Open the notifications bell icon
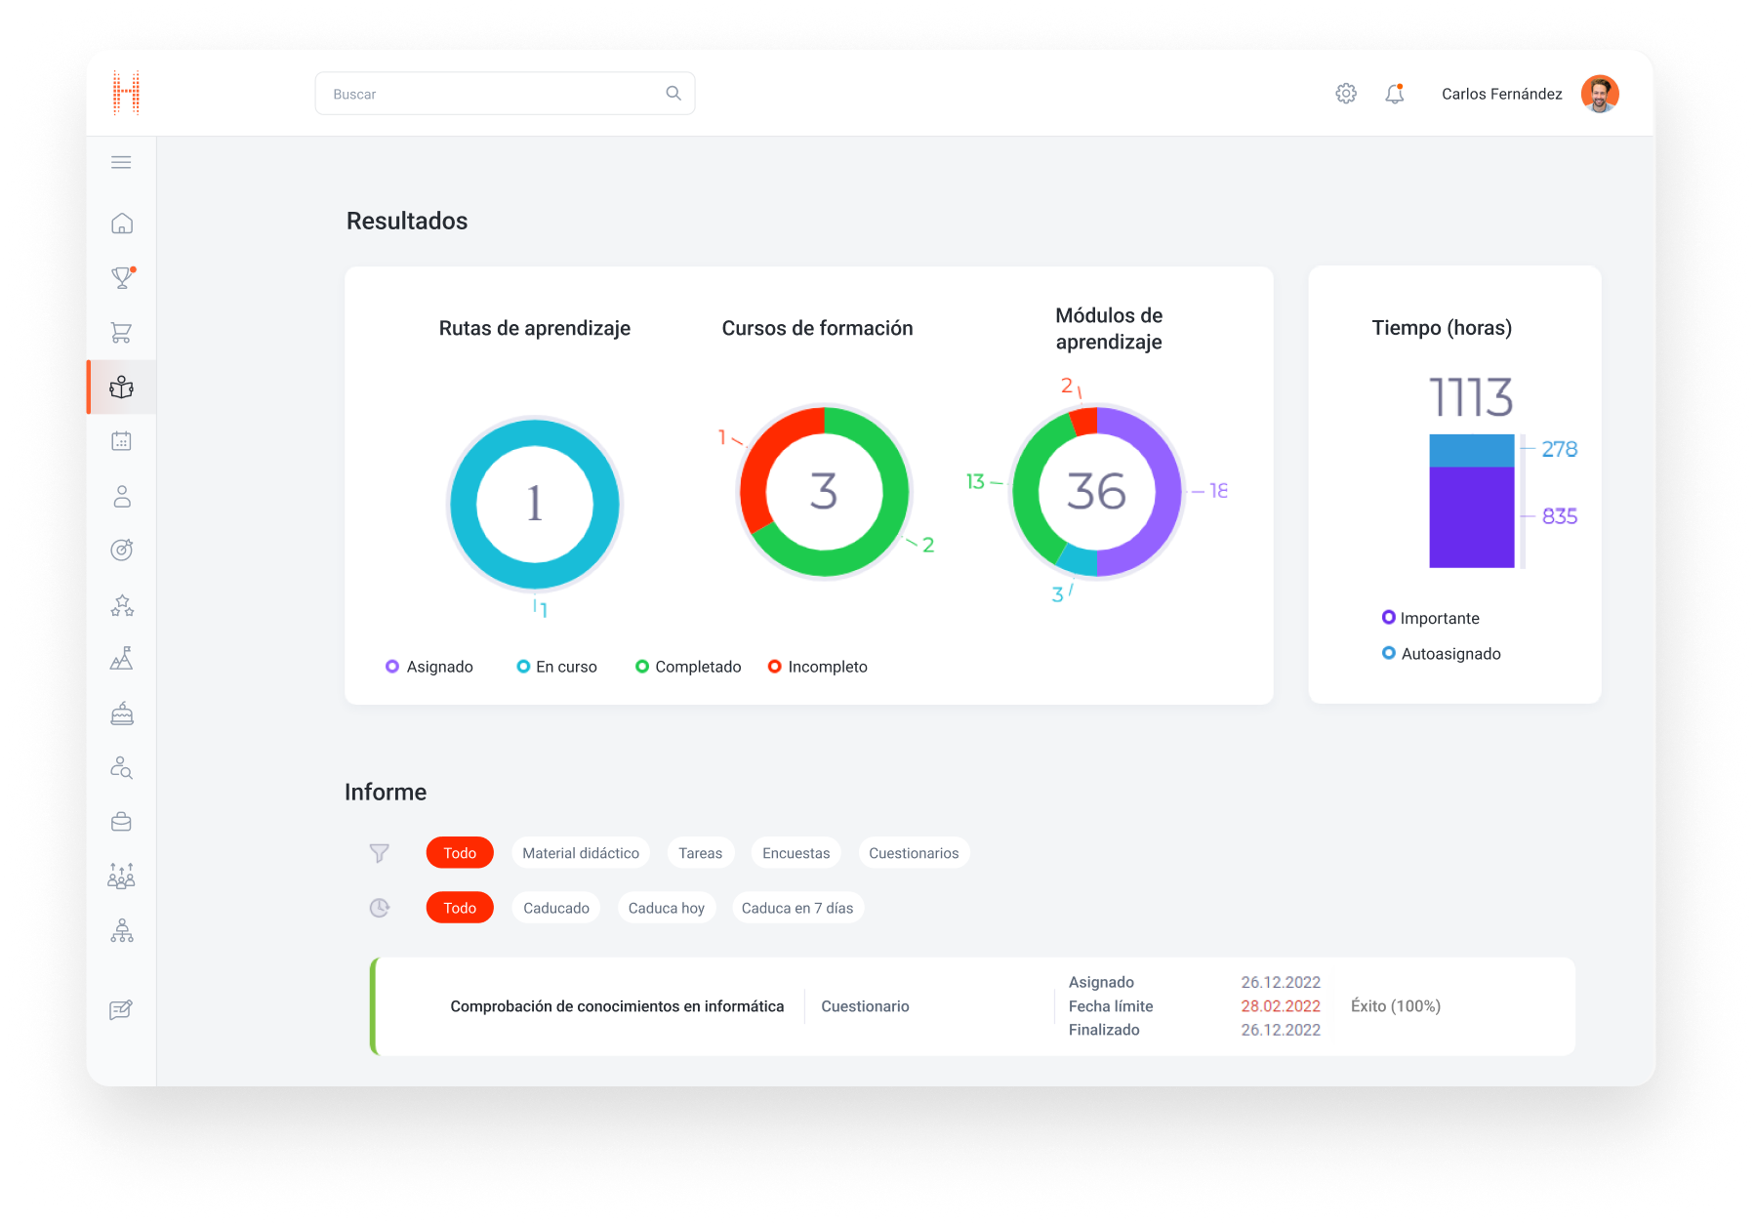This screenshot has height=1224, width=1755. [x=1394, y=94]
